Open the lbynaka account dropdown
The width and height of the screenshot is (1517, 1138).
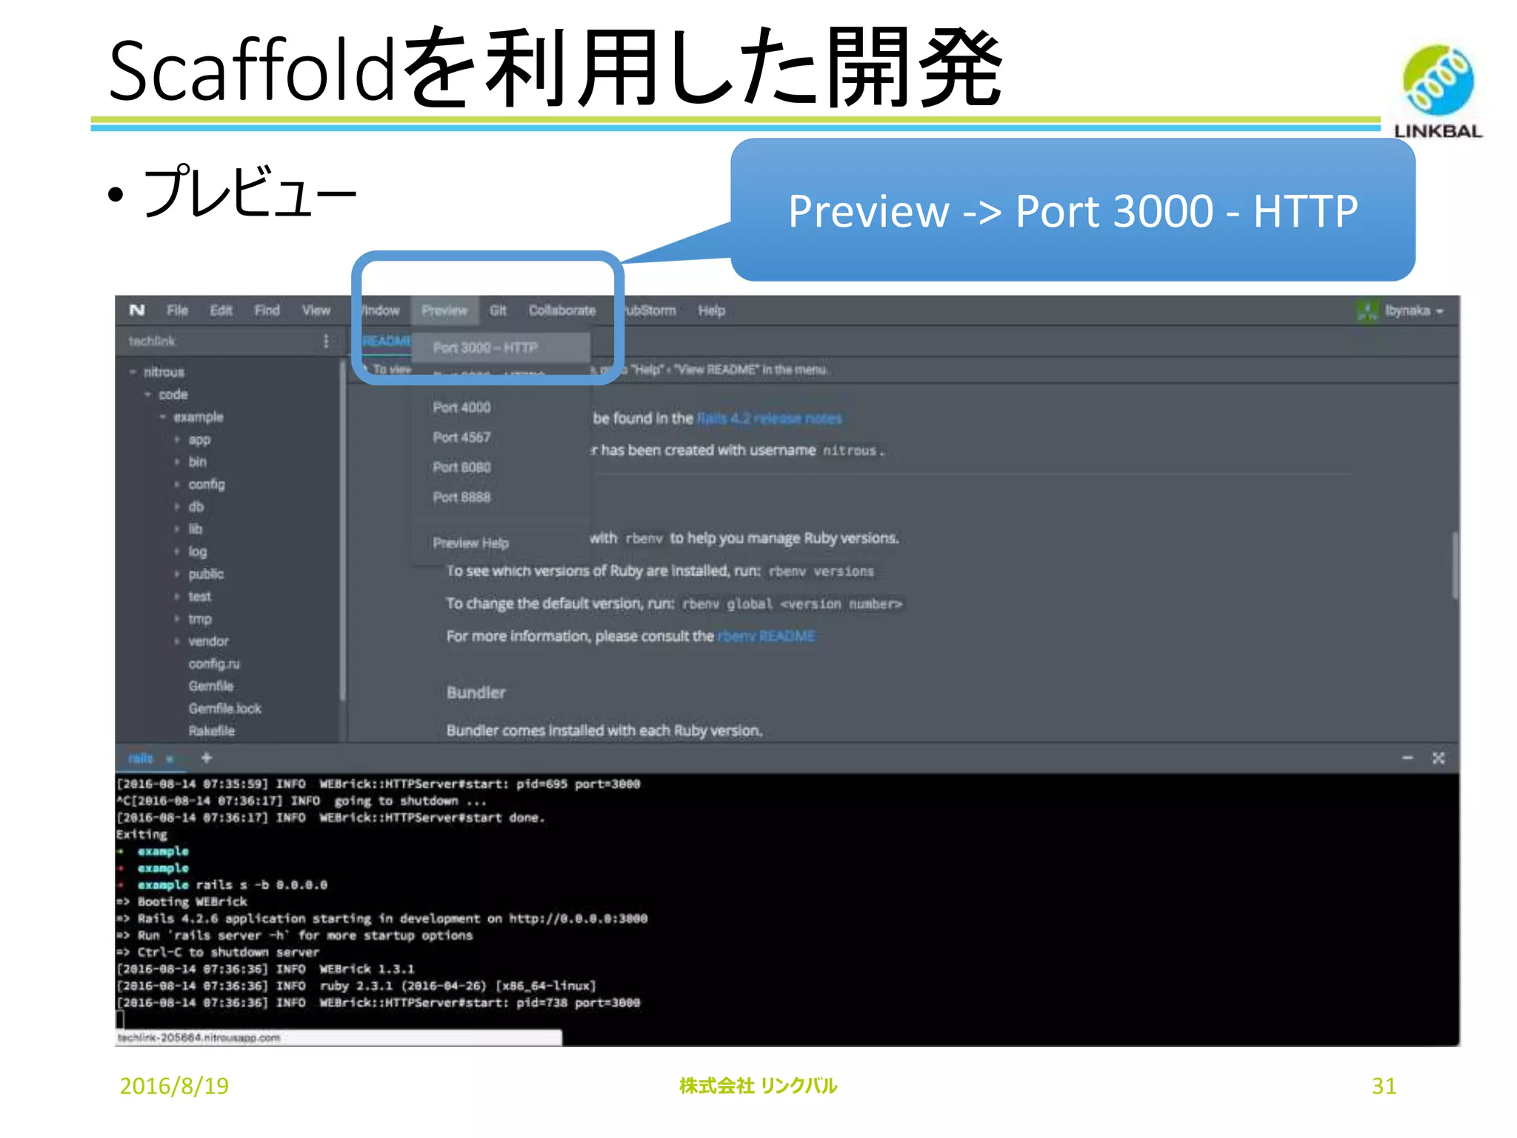pos(1415,310)
